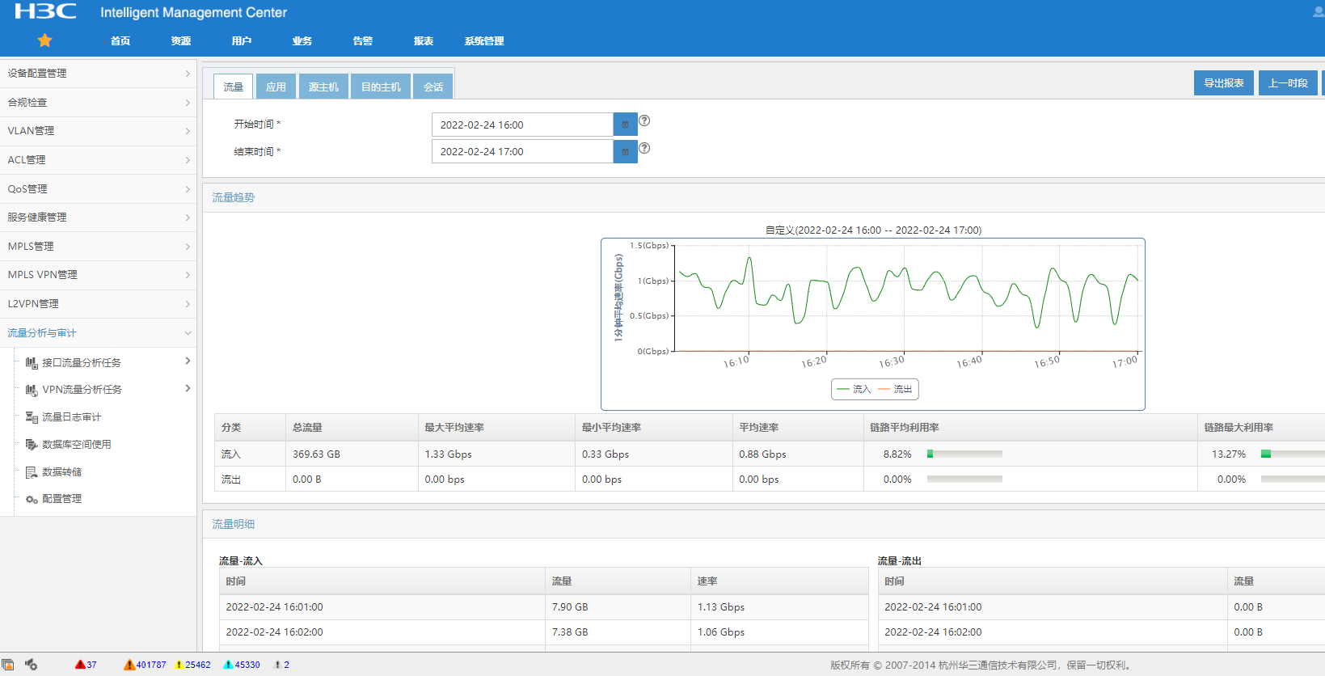Image resolution: width=1325 pixels, height=676 pixels.
Task: Expand the 接口流量分析任务 submenu arrow
Action: pyautogui.click(x=188, y=361)
